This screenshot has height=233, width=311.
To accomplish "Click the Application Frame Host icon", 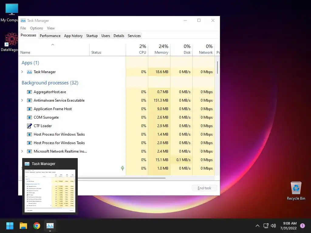I will coord(29,109).
